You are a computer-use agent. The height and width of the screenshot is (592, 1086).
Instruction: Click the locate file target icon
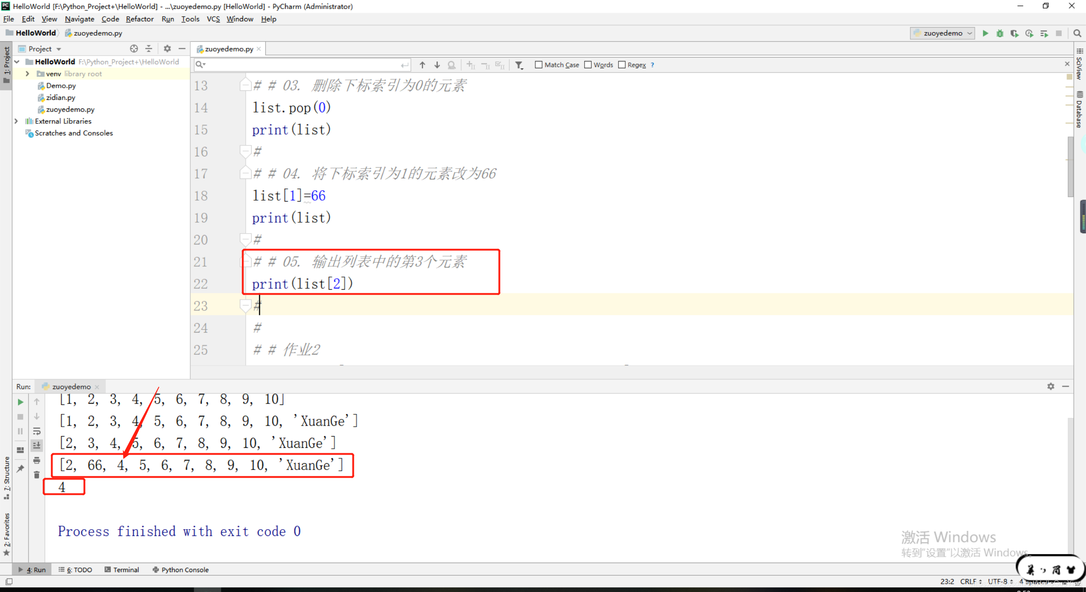(134, 49)
